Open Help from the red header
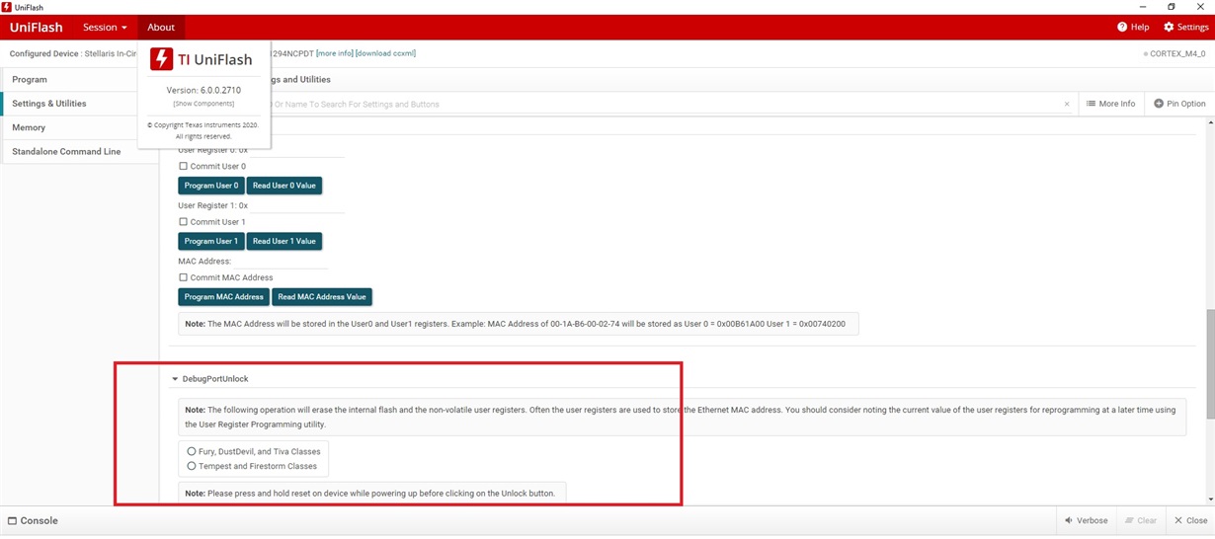Viewport: 1215px width, 539px height. [1133, 28]
